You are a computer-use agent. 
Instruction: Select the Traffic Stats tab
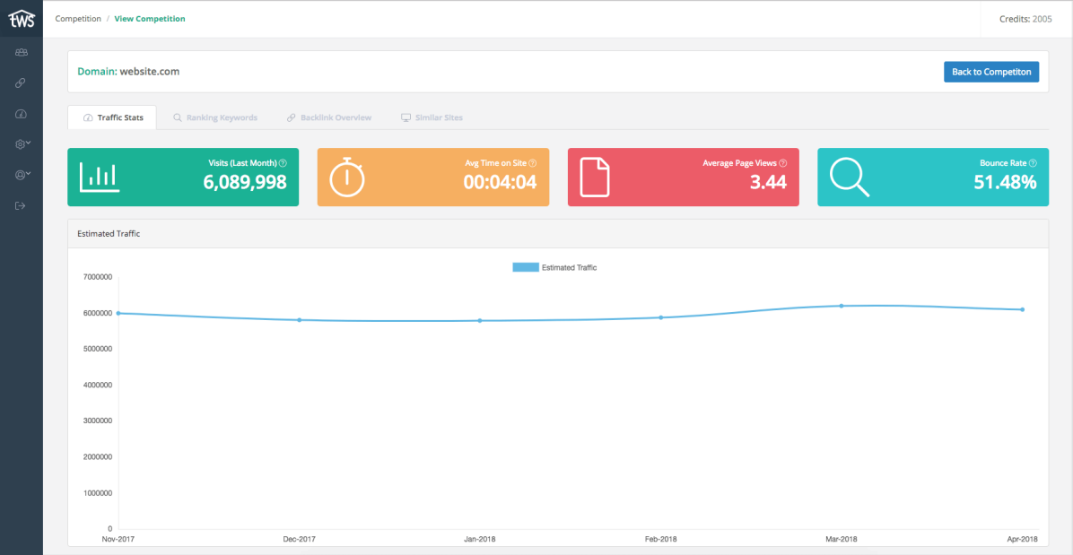[112, 117]
